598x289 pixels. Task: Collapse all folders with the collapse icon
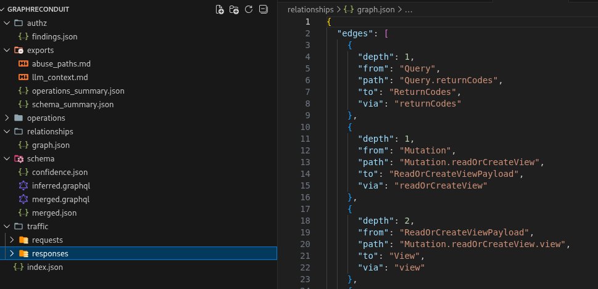[263, 9]
